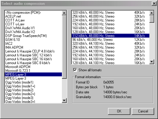This screenshot has width=158, height=119.
Task: Select CCITT A-Law codec
Action: [x=33, y=20]
